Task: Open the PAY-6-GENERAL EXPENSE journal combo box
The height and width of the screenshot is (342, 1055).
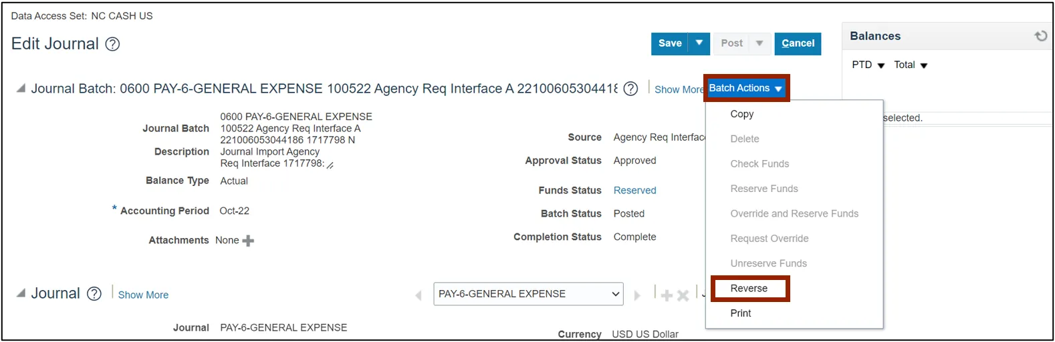Action: tap(528, 294)
